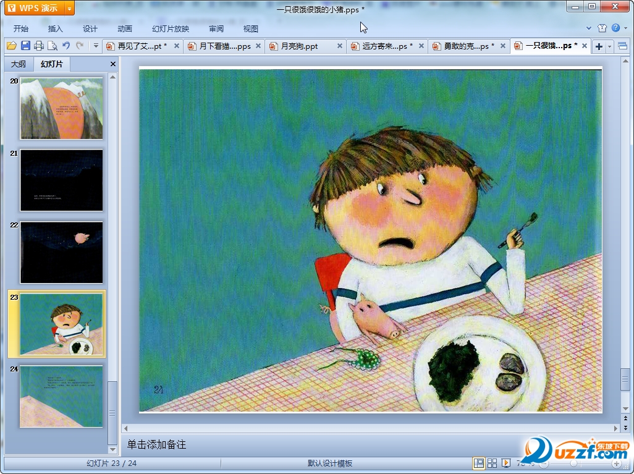Open the window arrangement icon beside tabs

(623, 46)
